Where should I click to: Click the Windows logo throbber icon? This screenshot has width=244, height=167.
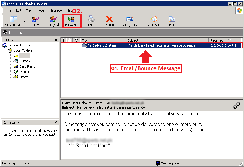coord(239,11)
